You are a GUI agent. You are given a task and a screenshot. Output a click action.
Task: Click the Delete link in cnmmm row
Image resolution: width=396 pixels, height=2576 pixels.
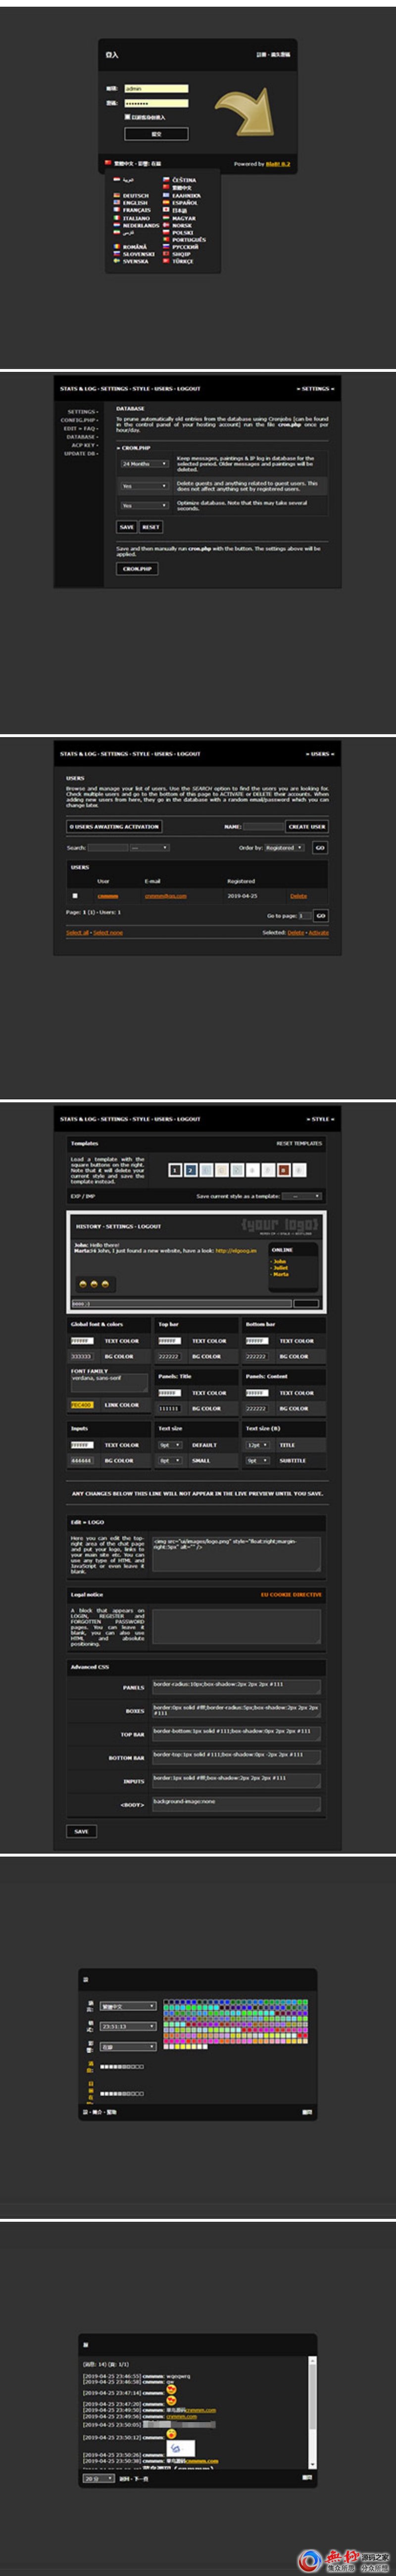pyautogui.click(x=298, y=896)
